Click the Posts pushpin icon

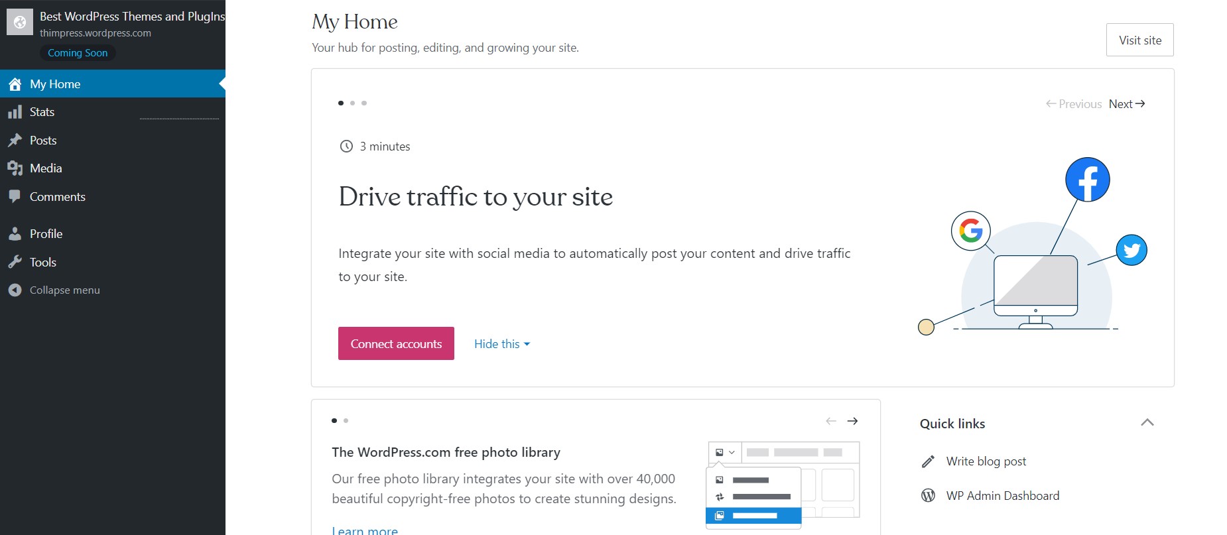pyautogui.click(x=15, y=141)
